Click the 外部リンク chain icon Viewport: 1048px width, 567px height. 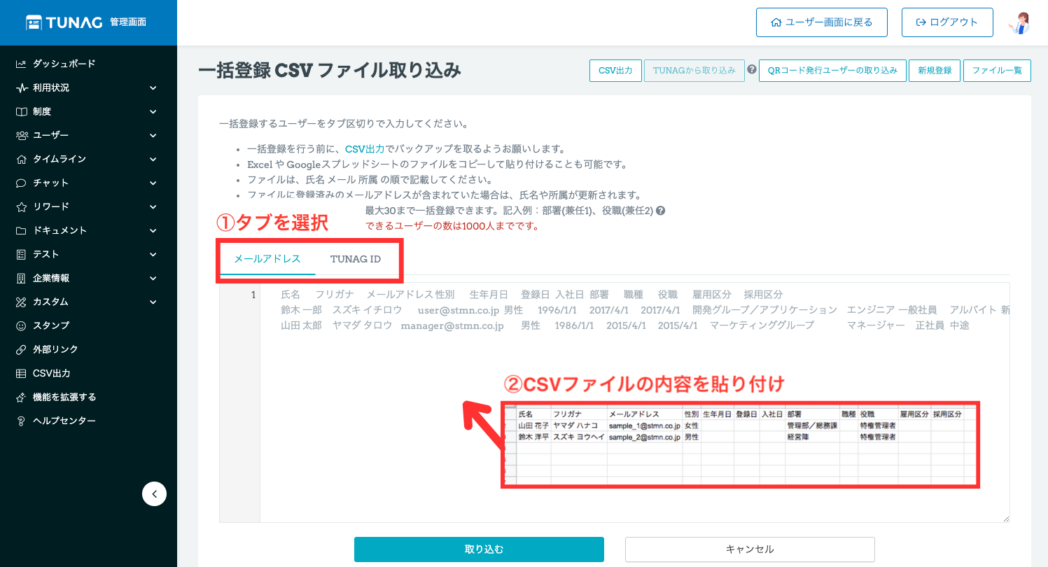click(21, 349)
